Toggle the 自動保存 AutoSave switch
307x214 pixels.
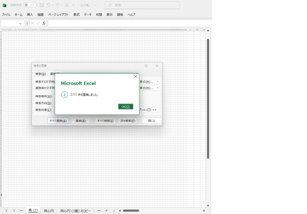30,5
